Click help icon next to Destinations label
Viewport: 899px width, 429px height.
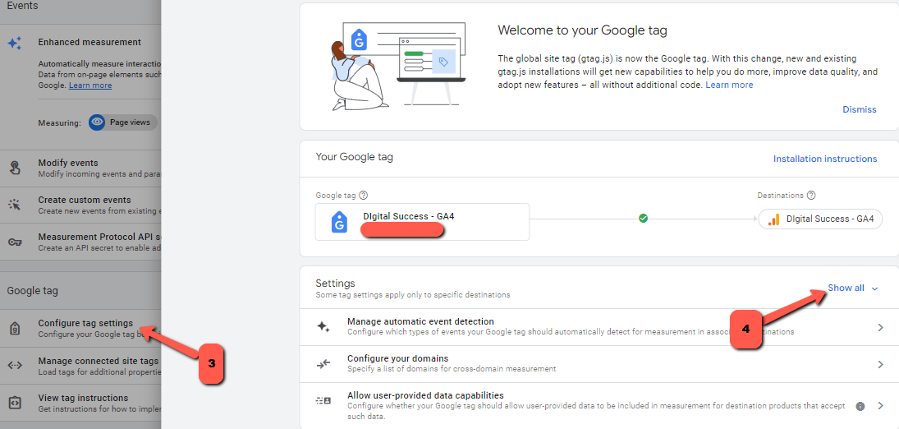click(x=810, y=196)
